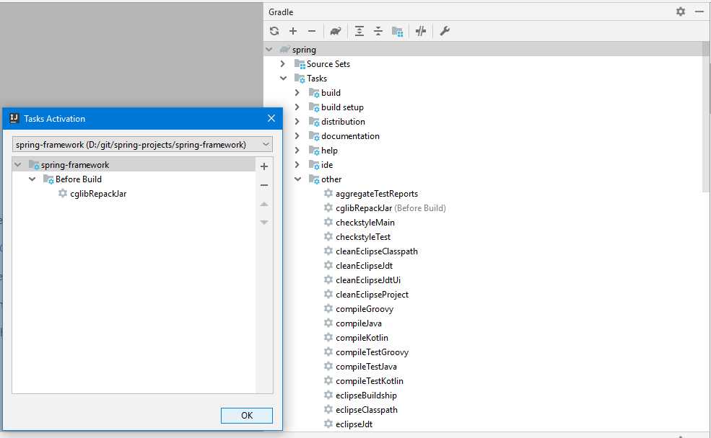Click the gear icon next to compileJava
711x438 pixels.
pyautogui.click(x=328, y=323)
